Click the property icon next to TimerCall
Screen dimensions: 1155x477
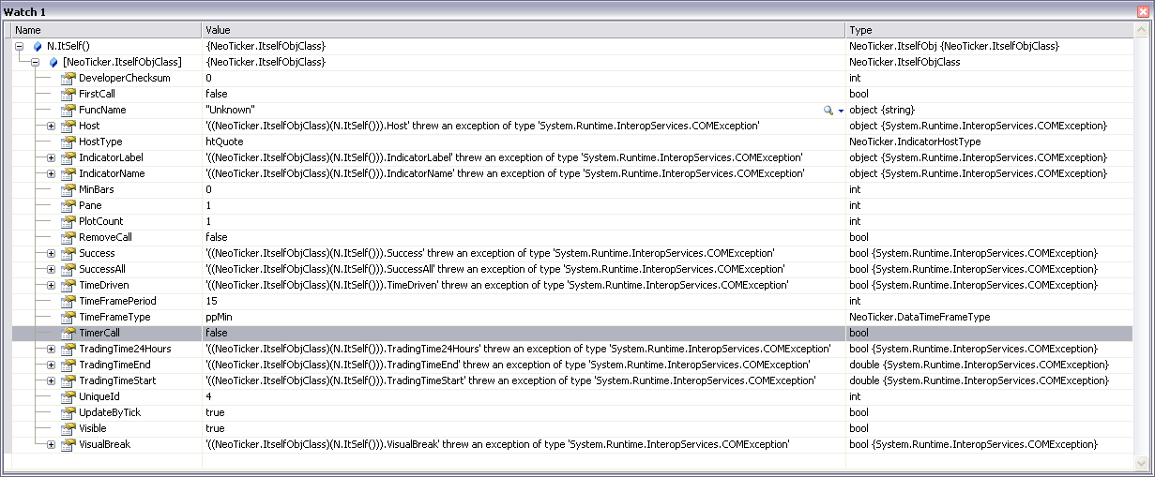68,333
